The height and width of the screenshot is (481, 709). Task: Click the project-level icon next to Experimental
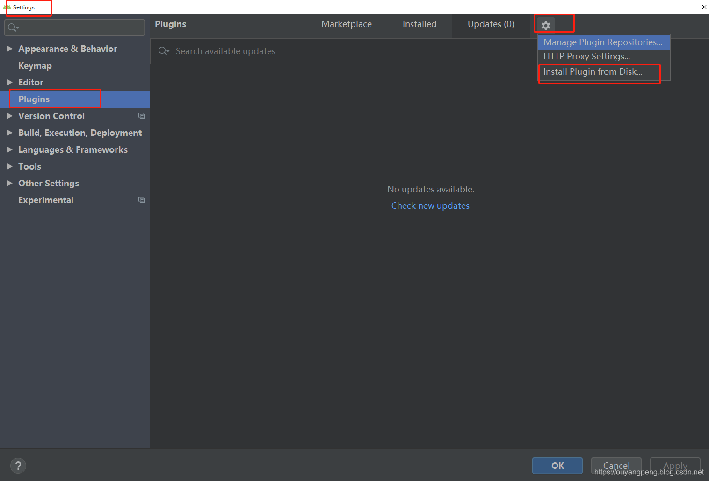[141, 200]
